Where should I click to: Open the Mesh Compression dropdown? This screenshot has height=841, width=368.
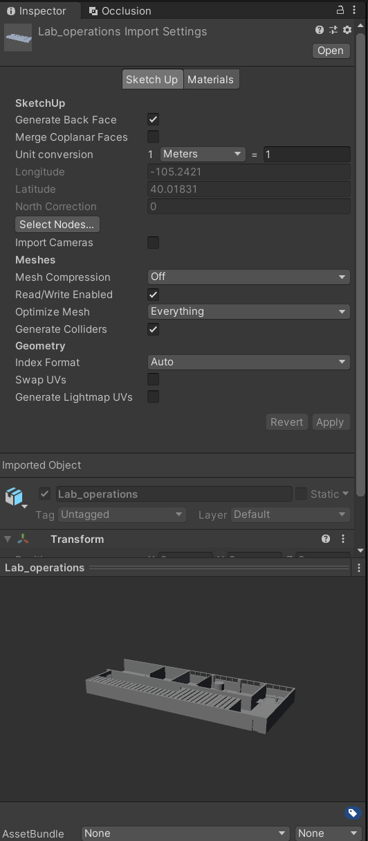point(249,277)
